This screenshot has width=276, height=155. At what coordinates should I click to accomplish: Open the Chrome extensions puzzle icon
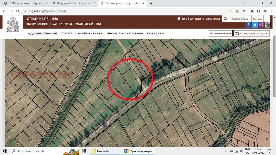point(252,11)
